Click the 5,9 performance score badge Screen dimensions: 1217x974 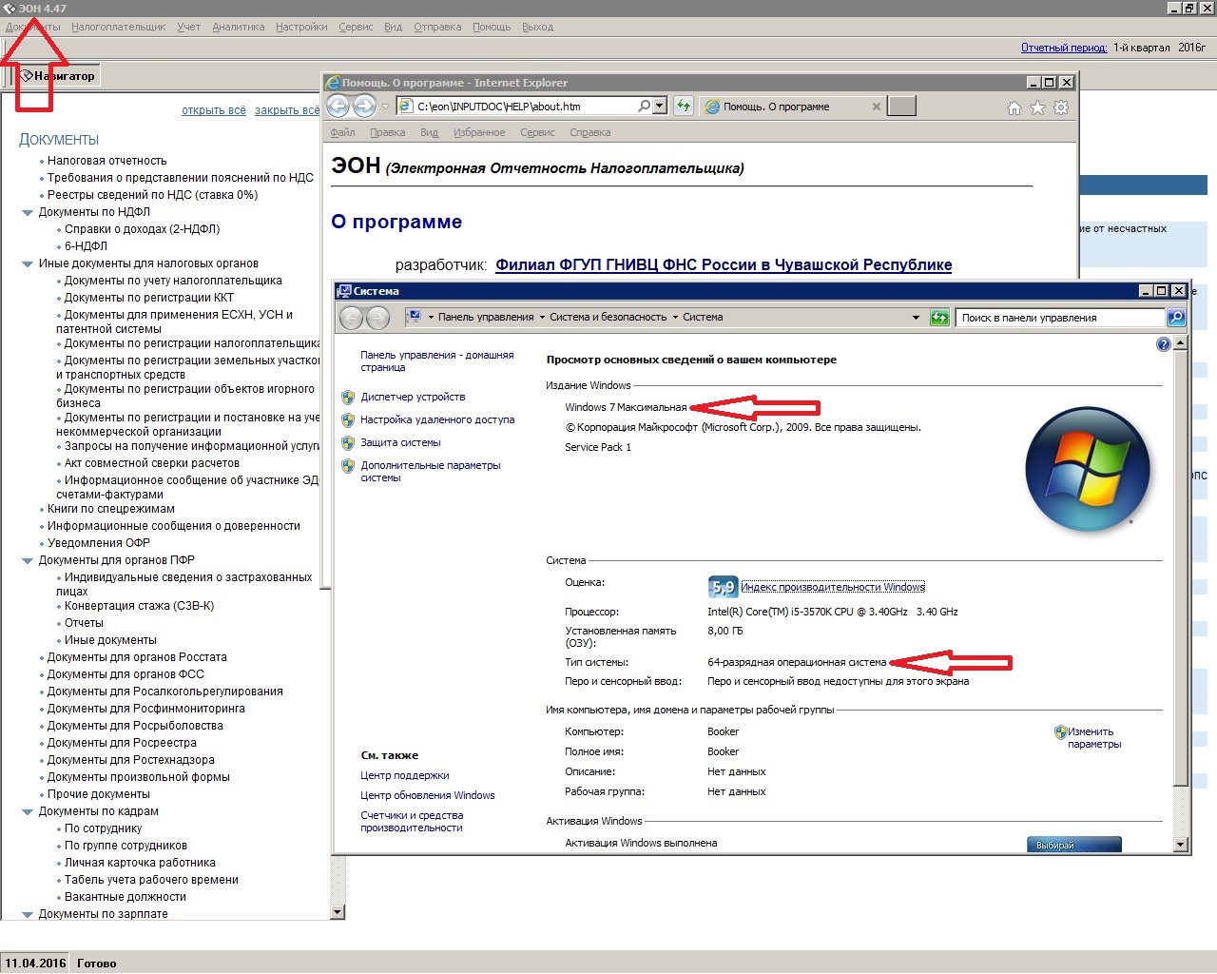(723, 588)
